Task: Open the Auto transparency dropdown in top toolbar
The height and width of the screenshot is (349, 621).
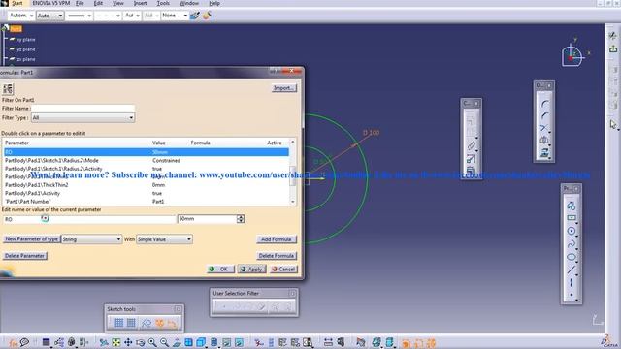Action: click(49, 16)
